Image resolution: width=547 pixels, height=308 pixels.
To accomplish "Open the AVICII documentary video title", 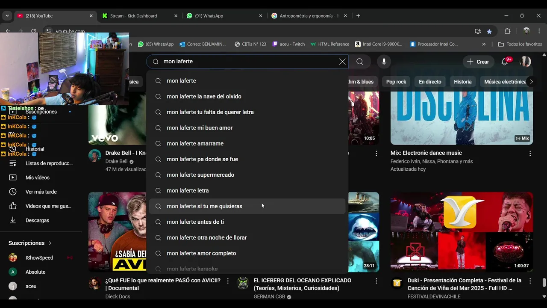I will [x=163, y=284].
